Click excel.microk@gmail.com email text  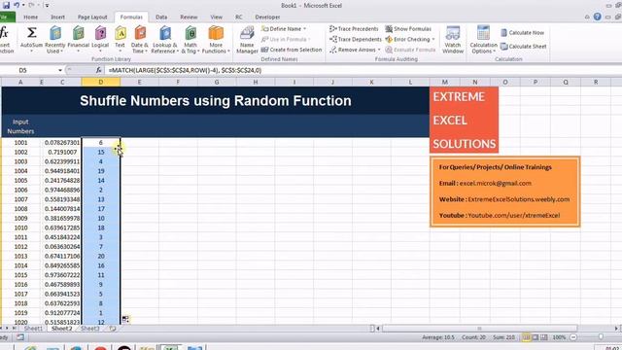click(x=495, y=184)
